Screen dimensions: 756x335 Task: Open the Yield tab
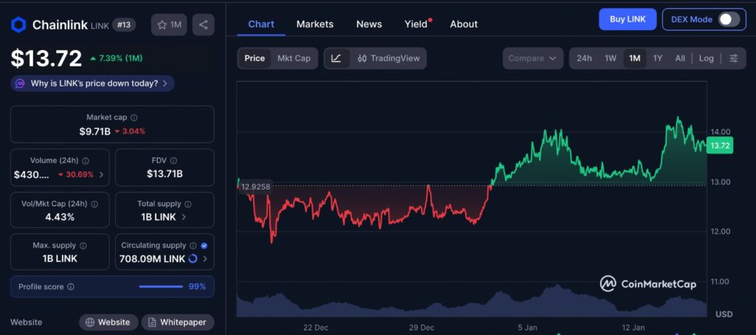418,24
